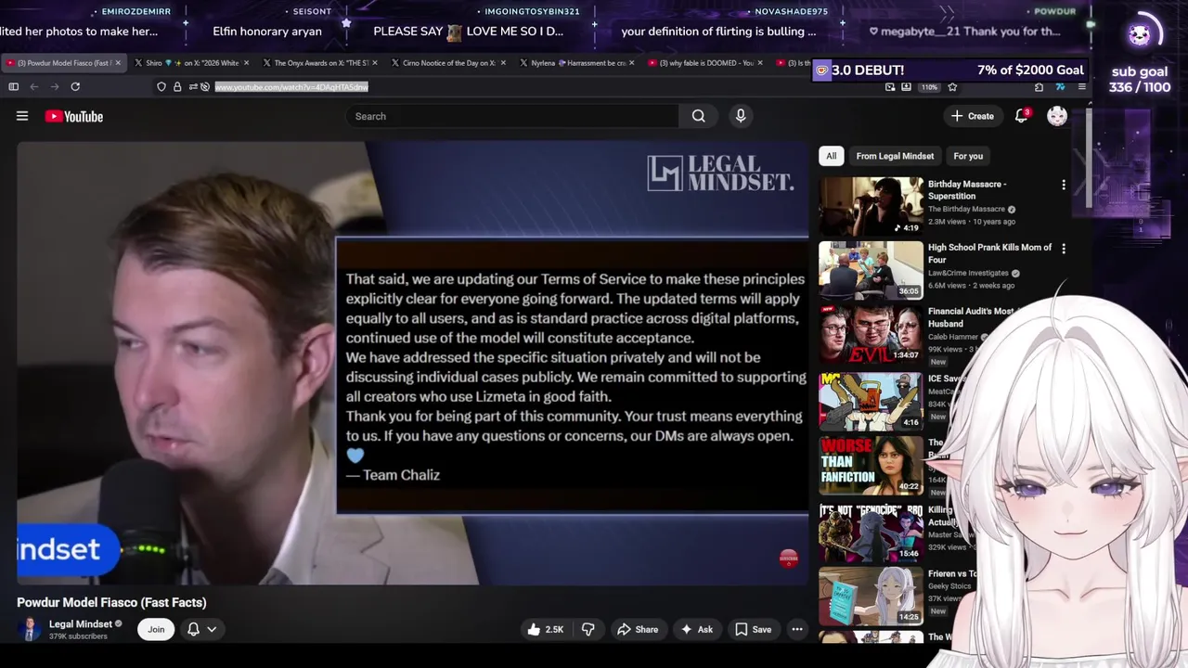Image resolution: width=1188 pixels, height=668 pixels.
Task: Switch to the Shiro on X tab
Action: 192,63
